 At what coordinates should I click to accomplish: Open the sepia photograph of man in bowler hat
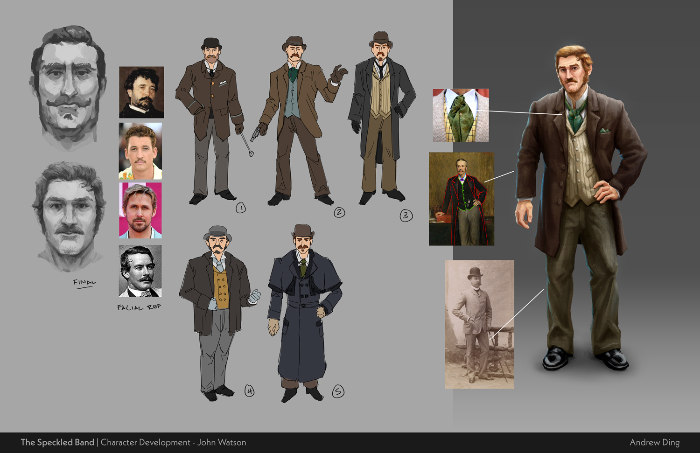pos(479,325)
